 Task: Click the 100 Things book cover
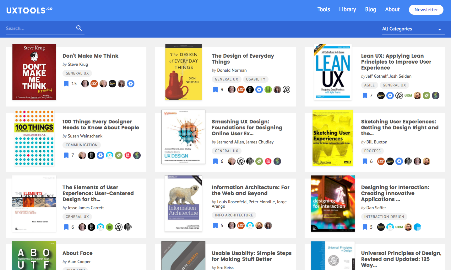pos(34,138)
